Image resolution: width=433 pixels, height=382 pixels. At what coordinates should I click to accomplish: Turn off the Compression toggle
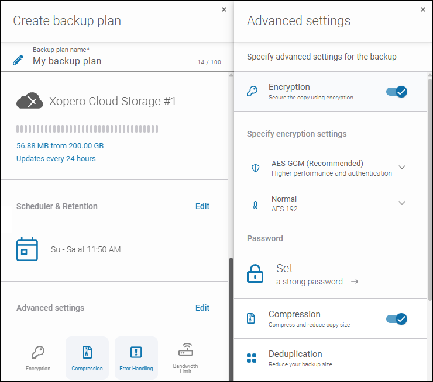(397, 319)
